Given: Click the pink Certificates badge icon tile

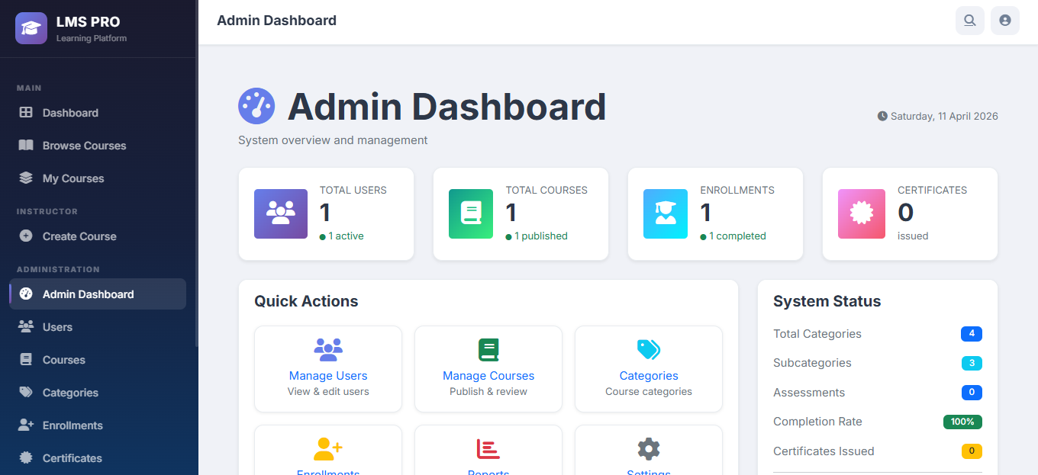Looking at the screenshot, I should pos(862,214).
